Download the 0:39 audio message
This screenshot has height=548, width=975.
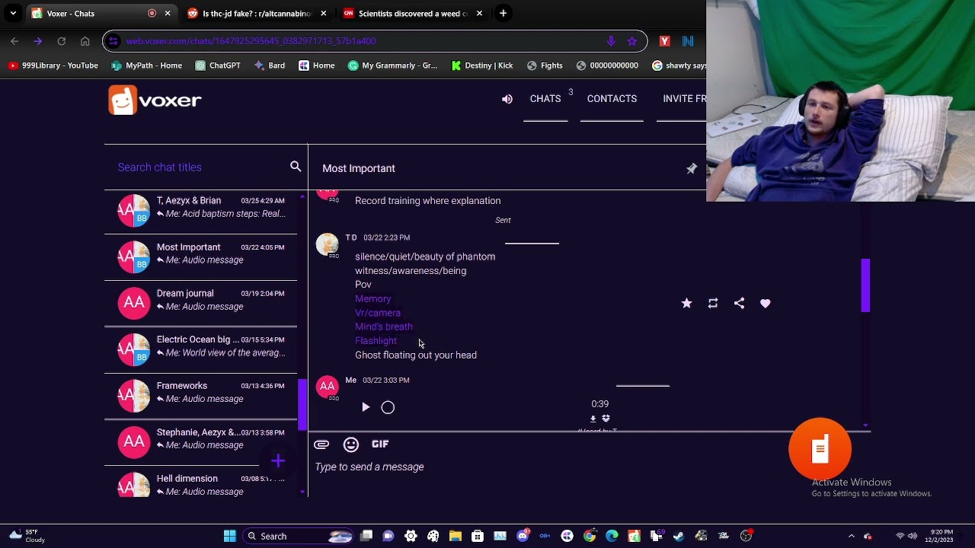pos(593,419)
